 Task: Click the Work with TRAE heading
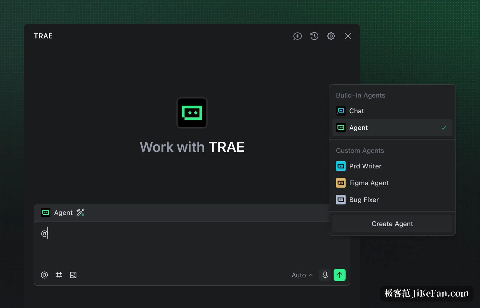(x=192, y=147)
